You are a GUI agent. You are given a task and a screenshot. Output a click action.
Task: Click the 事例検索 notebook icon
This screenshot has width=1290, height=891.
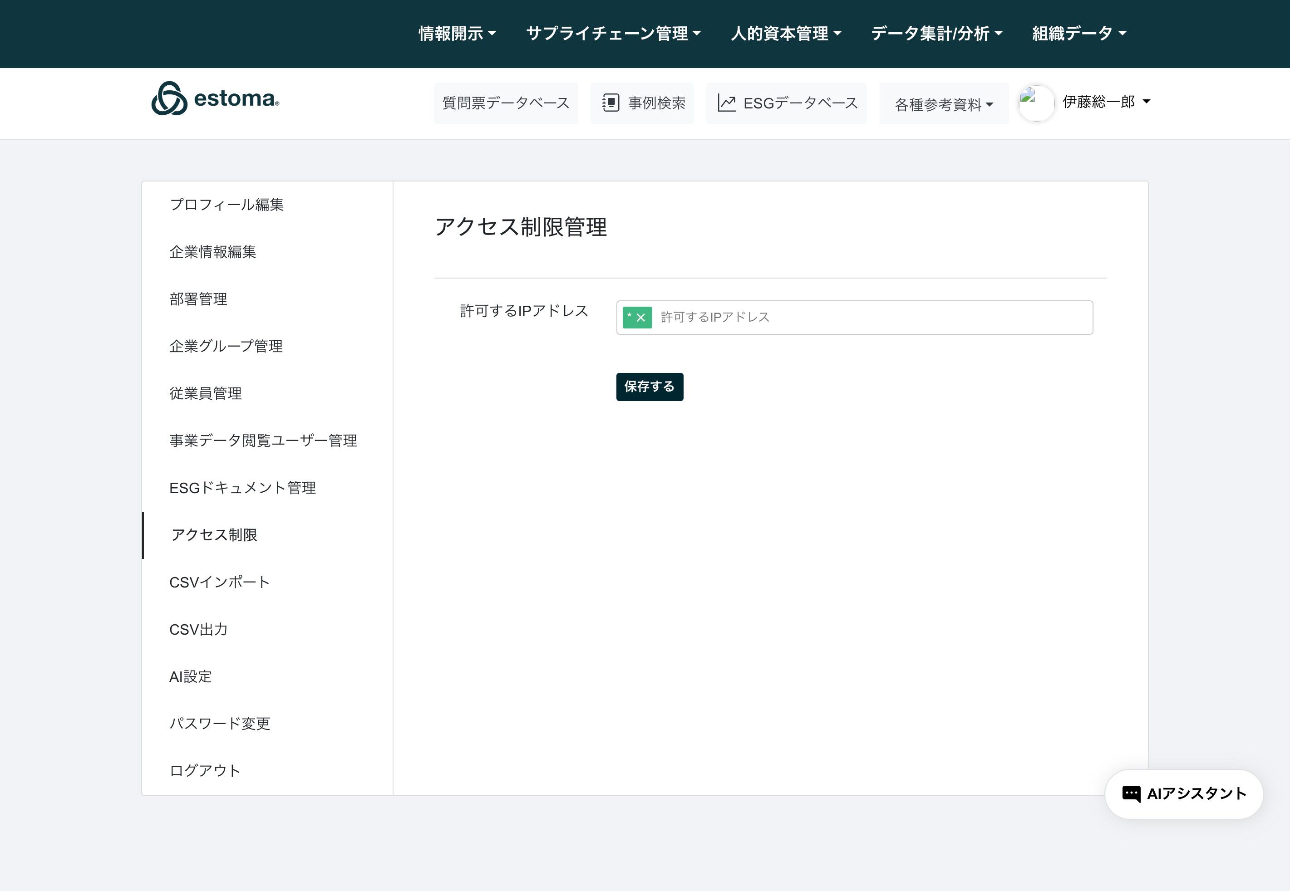point(611,103)
